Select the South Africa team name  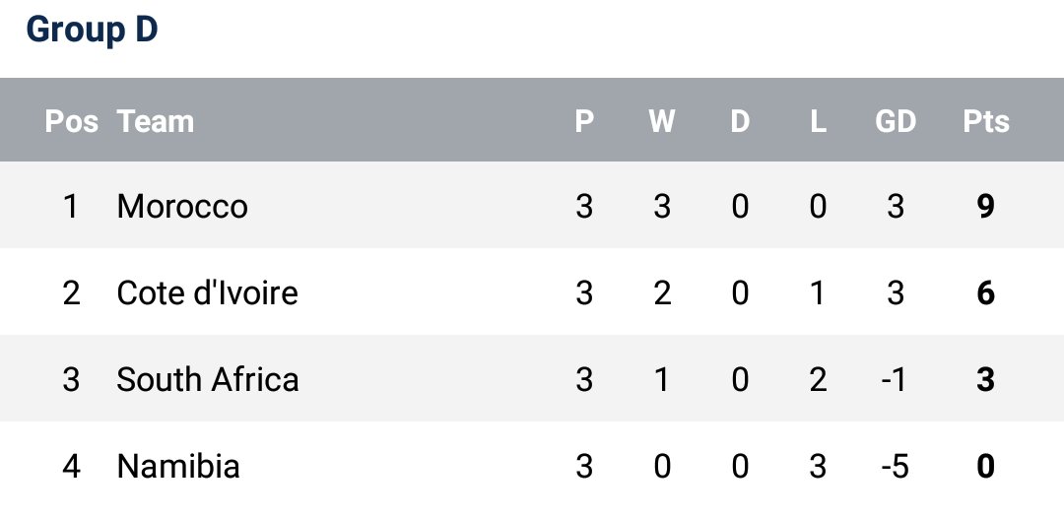pos(208,379)
